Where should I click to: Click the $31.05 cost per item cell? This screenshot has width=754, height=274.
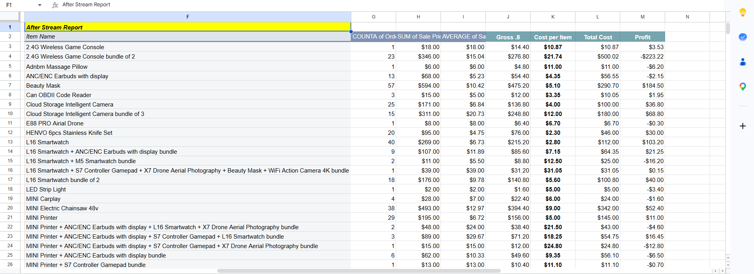pyautogui.click(x=553, y=170)
